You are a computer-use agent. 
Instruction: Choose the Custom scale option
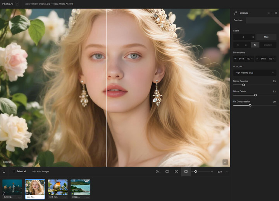[268, 45]
